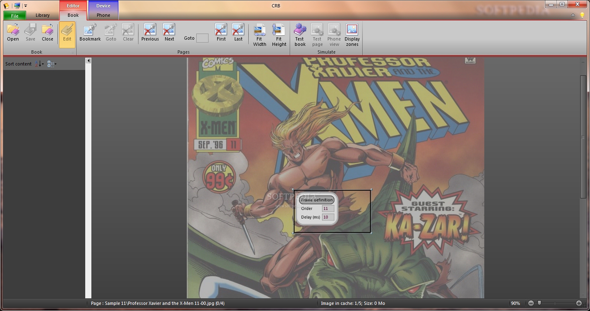This screenshot has width=590, height=311.
Task: Click the Device context tab header
Action: 103,6
